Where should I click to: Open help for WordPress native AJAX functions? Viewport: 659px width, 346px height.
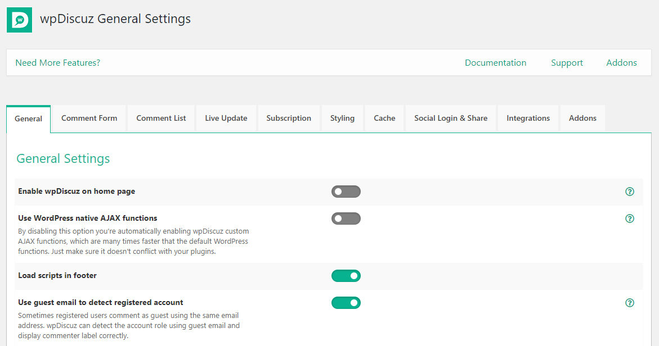coord(630,218)
